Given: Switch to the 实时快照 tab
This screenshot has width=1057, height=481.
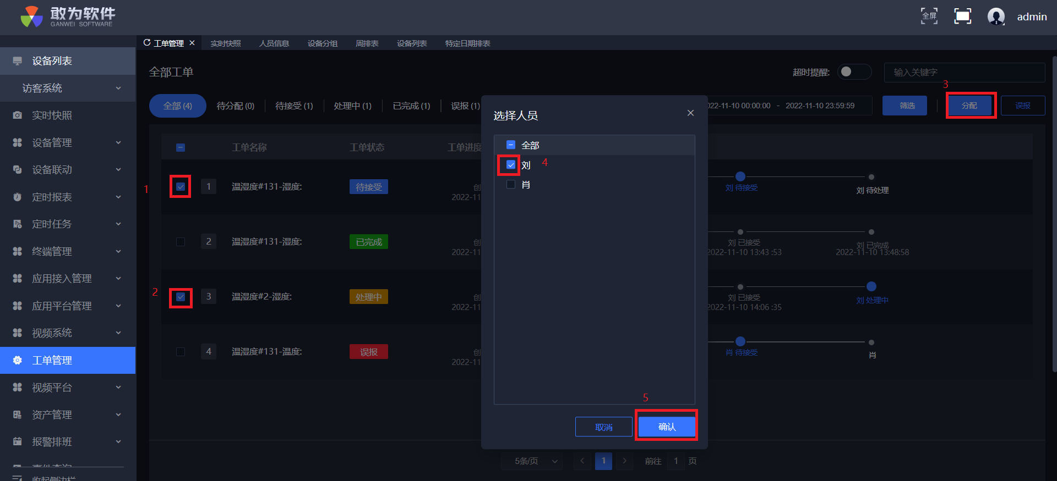Looking at the screenshot, I should pyautogui.click(x=226, y=43).
